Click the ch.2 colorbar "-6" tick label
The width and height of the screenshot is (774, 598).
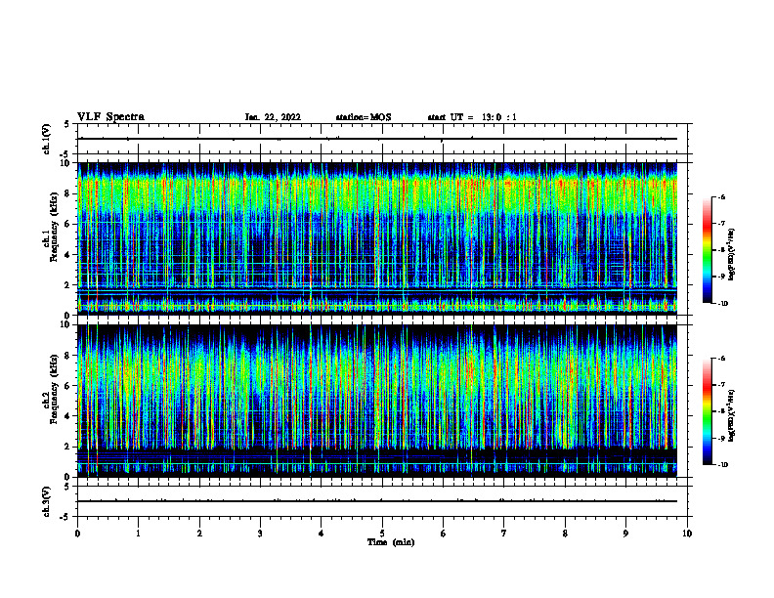coord(721,359)
